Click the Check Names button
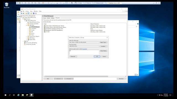The width and height of the screenshot is (177, 99). point(103,51)
